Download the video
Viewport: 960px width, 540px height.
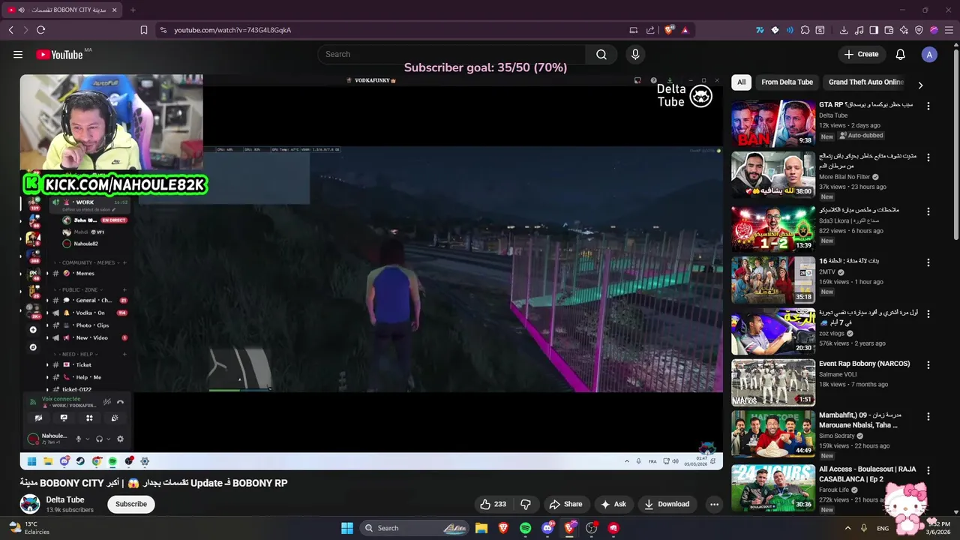(x=667, y=504)
